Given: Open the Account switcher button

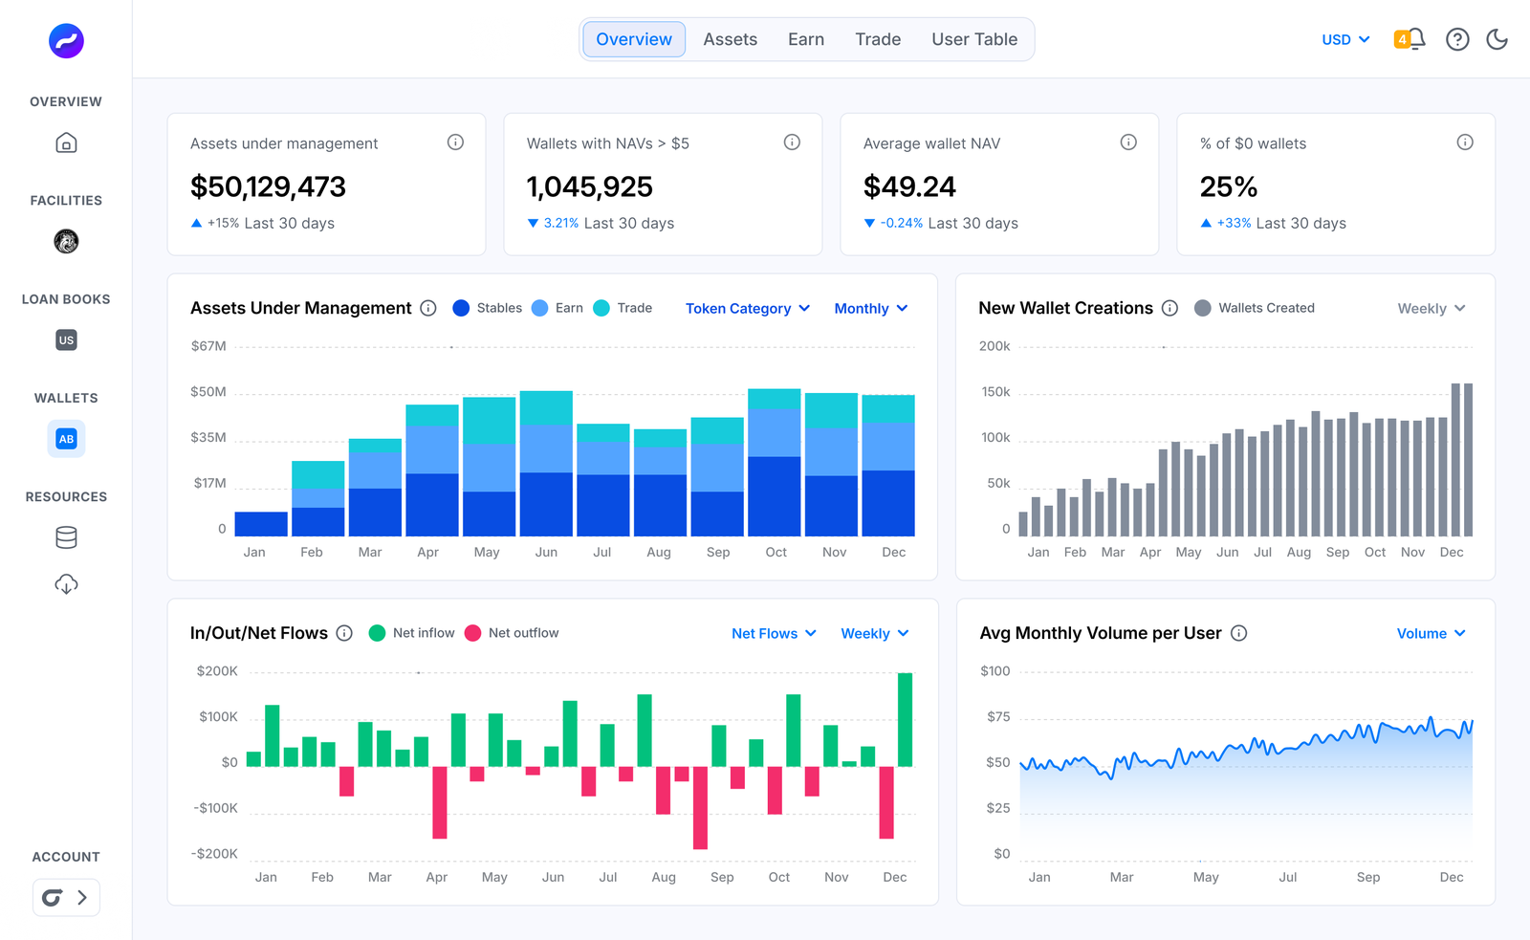Looking at the screenshot, I should (x=66, y=897).
